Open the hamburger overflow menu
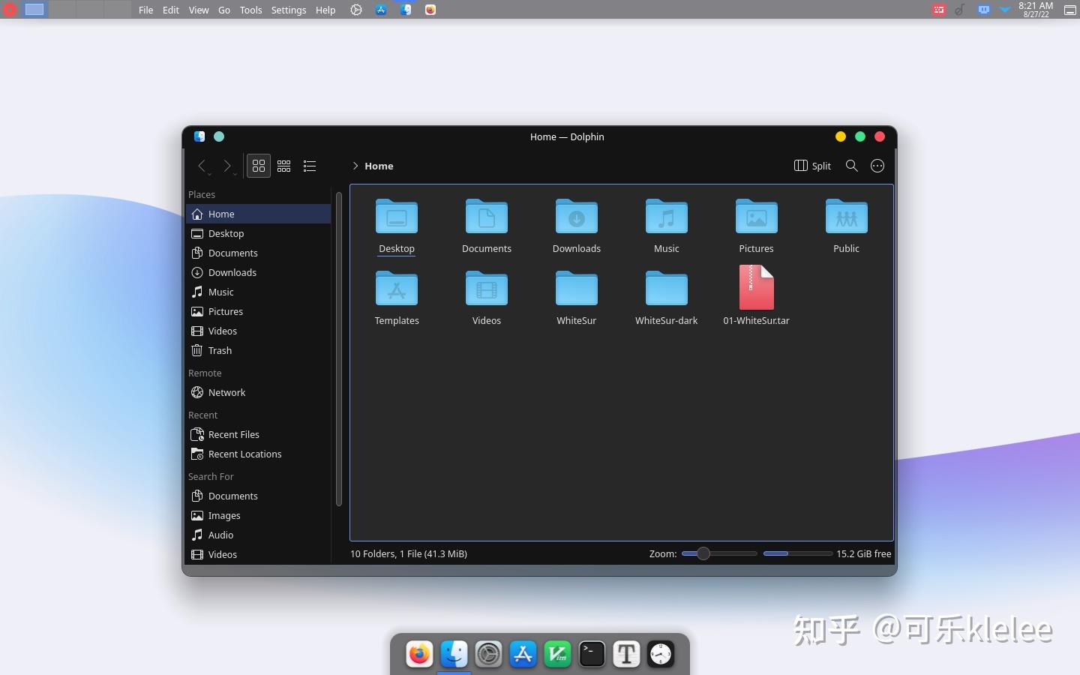 pyautogui.click(x=877, y=166)
